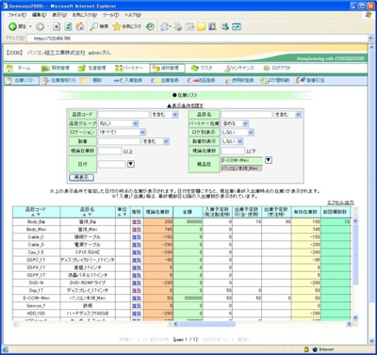Viewport: 377px width, 355px height.
Task: Click the table's horizontal scrollbar
Action: coord(262,324)
